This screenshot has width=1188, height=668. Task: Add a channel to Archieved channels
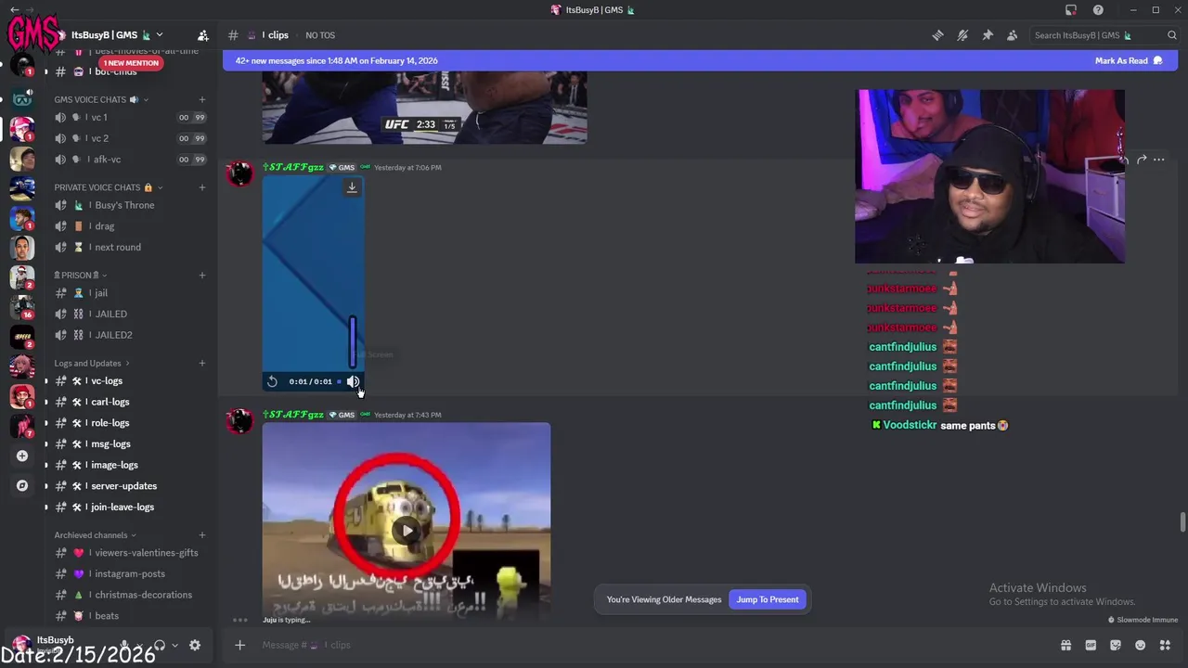[x=202, y=535]
